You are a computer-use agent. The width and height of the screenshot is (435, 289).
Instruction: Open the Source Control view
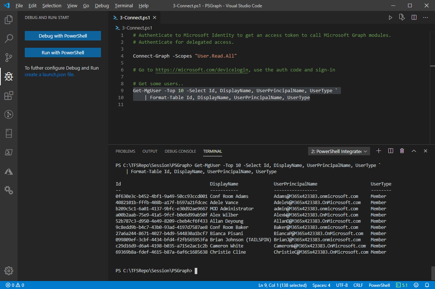pos(8,58)
